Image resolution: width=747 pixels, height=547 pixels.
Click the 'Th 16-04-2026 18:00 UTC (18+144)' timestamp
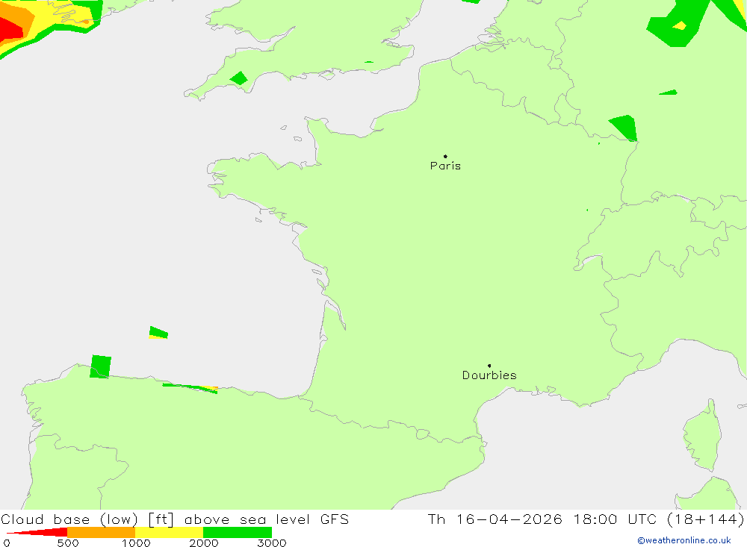(586, 519)
